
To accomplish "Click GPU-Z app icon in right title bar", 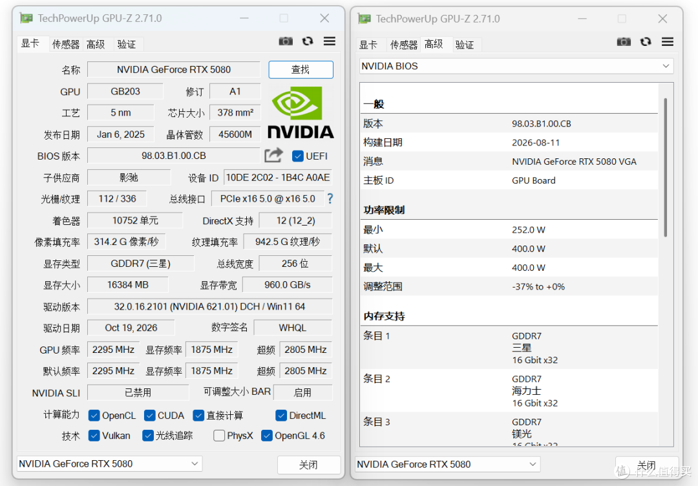I will (365, 19).
